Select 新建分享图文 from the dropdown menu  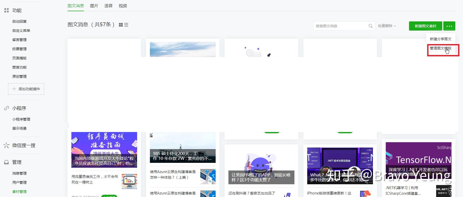(440, 39)
